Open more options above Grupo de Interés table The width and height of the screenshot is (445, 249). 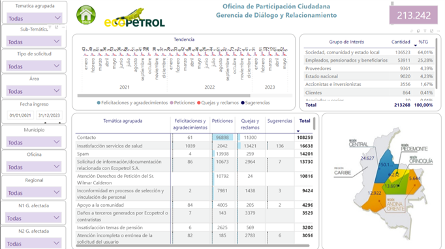(x=438, y=31)
